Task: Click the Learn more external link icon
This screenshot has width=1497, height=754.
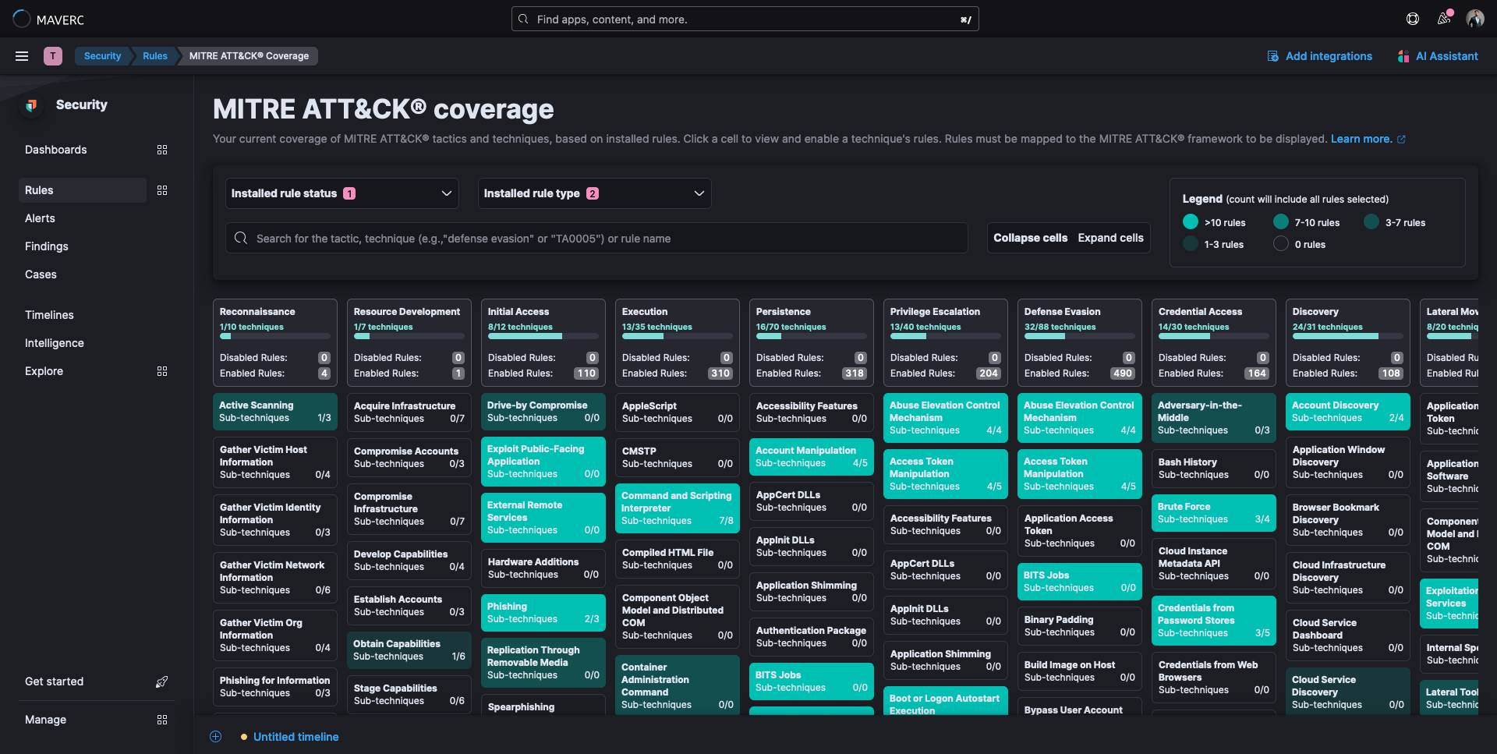Action: coord(1401,140)
